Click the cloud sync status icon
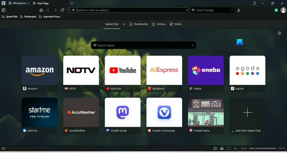The image size is (287, 153). click(3, 148)
